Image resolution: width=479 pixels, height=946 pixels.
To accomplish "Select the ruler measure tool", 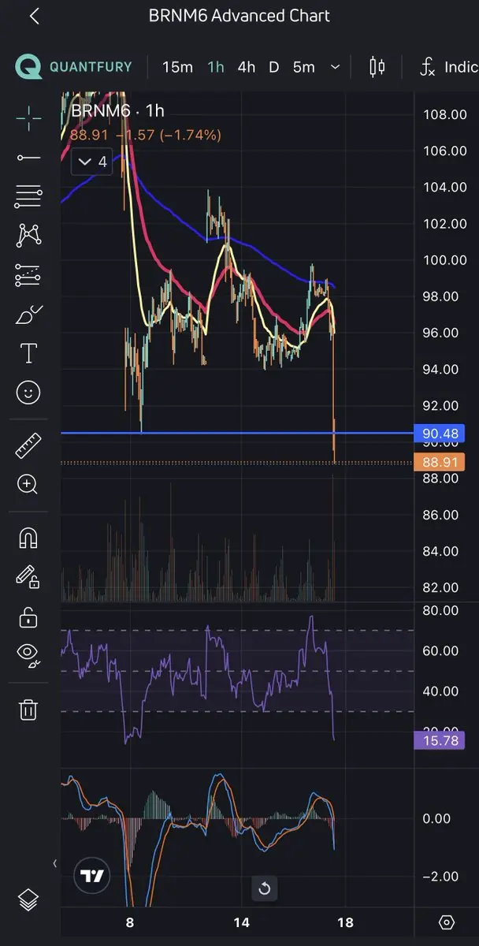I will (28, 445).
